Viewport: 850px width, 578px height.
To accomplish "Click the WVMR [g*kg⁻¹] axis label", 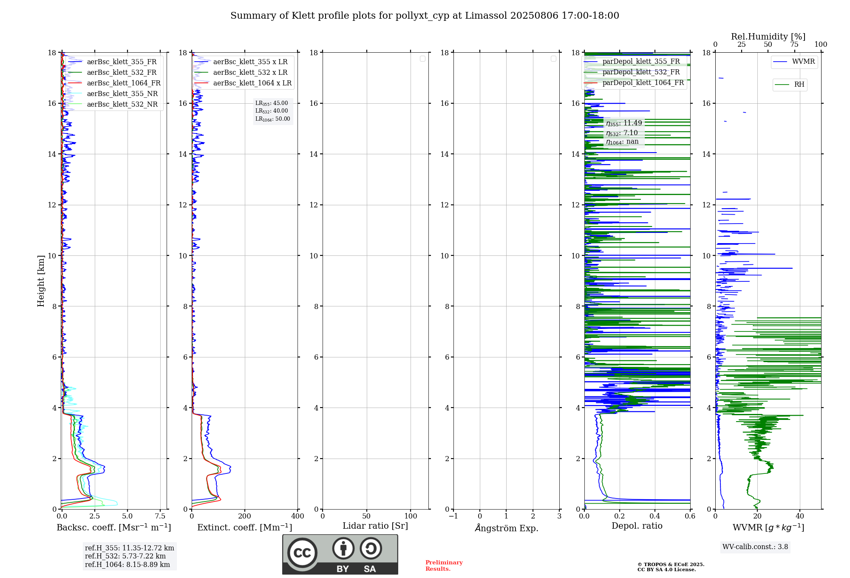I will [768, 527].
